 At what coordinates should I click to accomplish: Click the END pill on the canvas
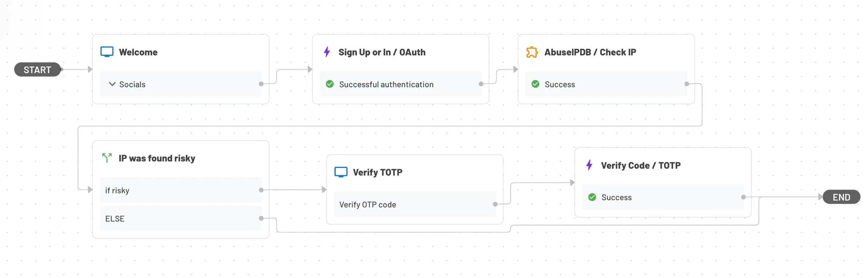tap(841, 197)
